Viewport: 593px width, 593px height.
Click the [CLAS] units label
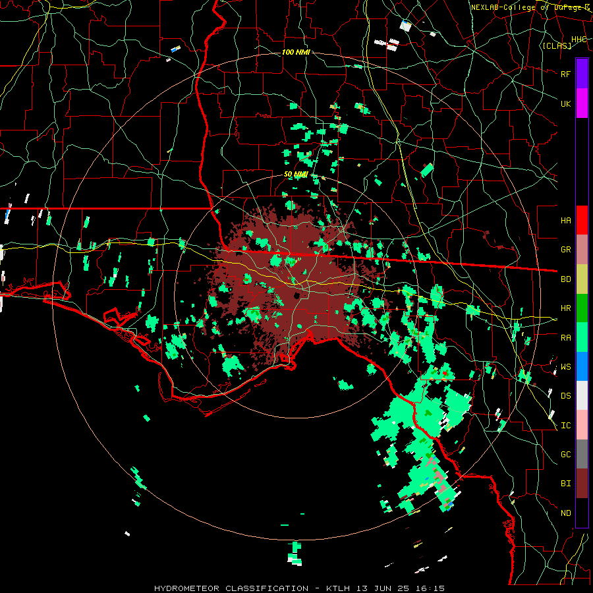click(557, 45)
